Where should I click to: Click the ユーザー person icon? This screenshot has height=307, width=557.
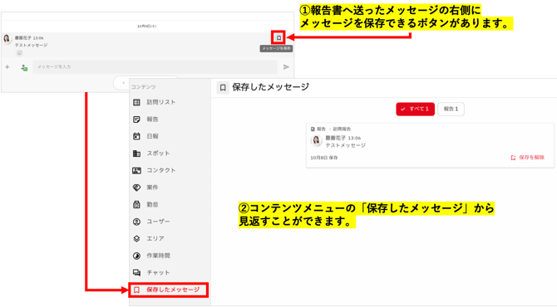point(136,222)
